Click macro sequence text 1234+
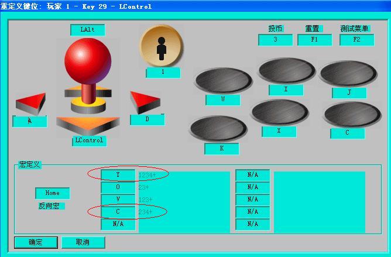391x257 pixels. tap(148, 174)
